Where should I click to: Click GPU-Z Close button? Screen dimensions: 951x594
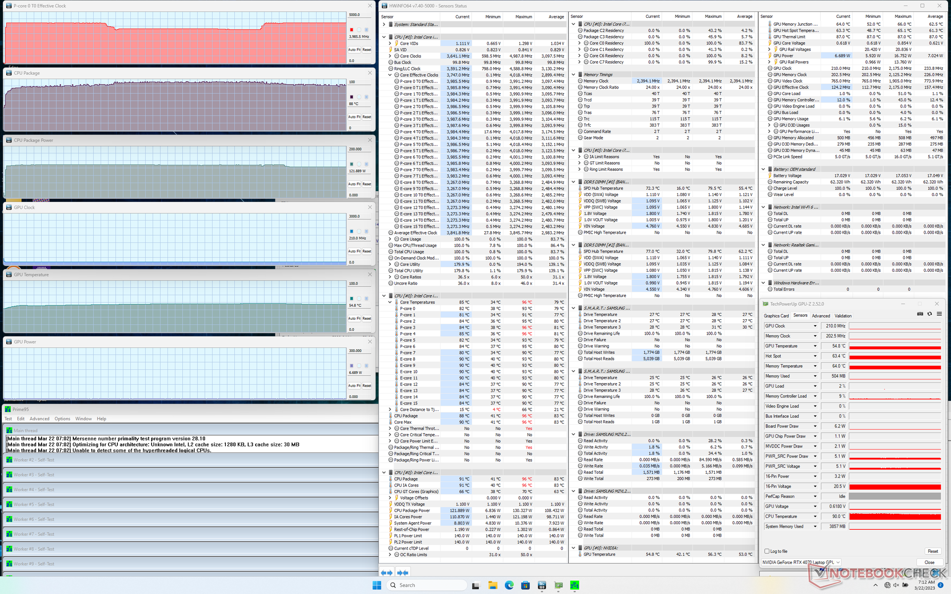[929, 562]
